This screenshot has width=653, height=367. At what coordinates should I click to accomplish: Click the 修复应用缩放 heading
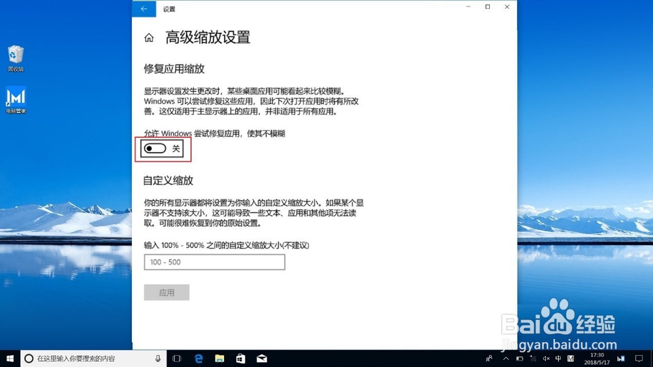click(x=174, y=68)
